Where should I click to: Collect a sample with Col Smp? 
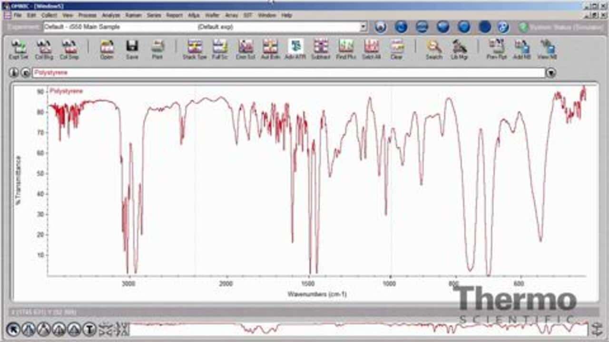69,49
